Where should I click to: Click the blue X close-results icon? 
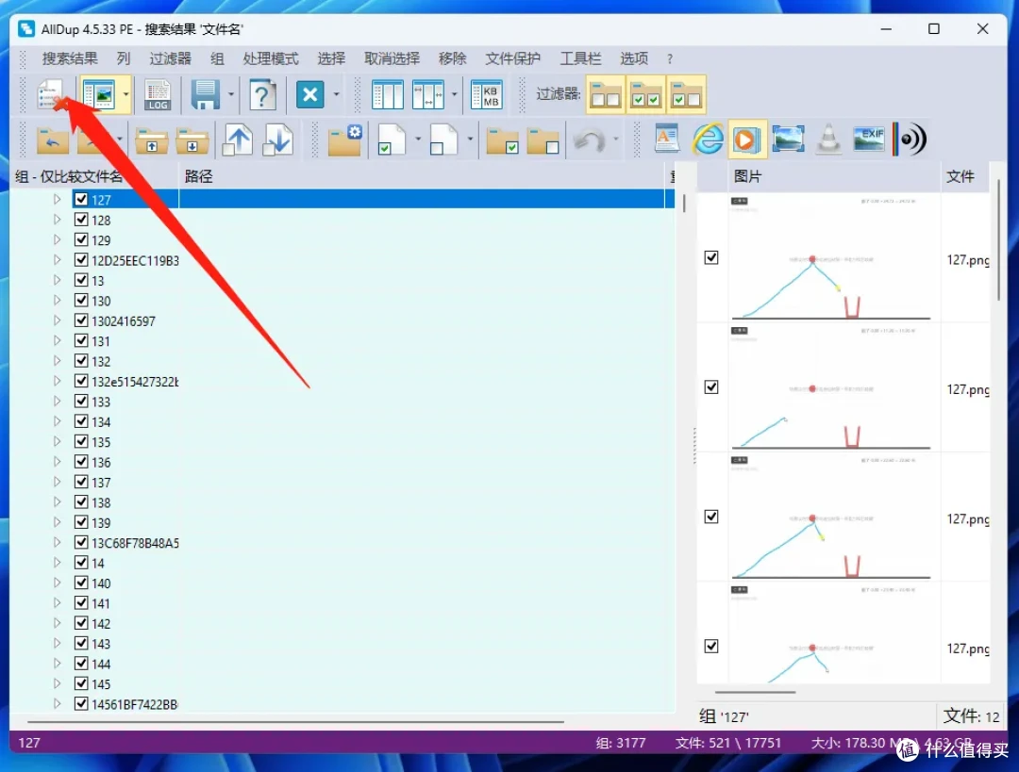coord(310,95)
